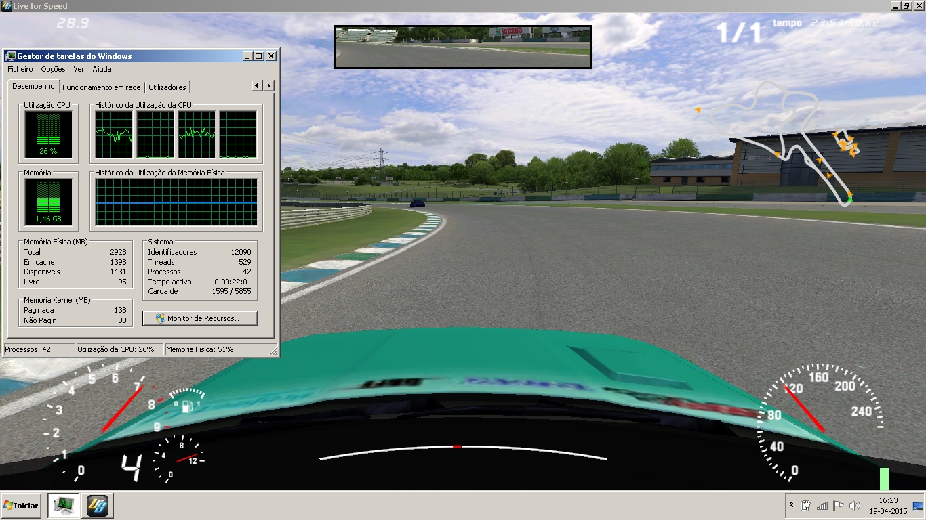The image size is (926, 520).
Task: Click the Task Manager title bar icon
Action: click(11, 56)
